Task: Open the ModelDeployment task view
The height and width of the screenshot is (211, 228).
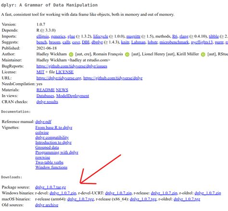Action: pyautogui.click(x=73, y=96)
